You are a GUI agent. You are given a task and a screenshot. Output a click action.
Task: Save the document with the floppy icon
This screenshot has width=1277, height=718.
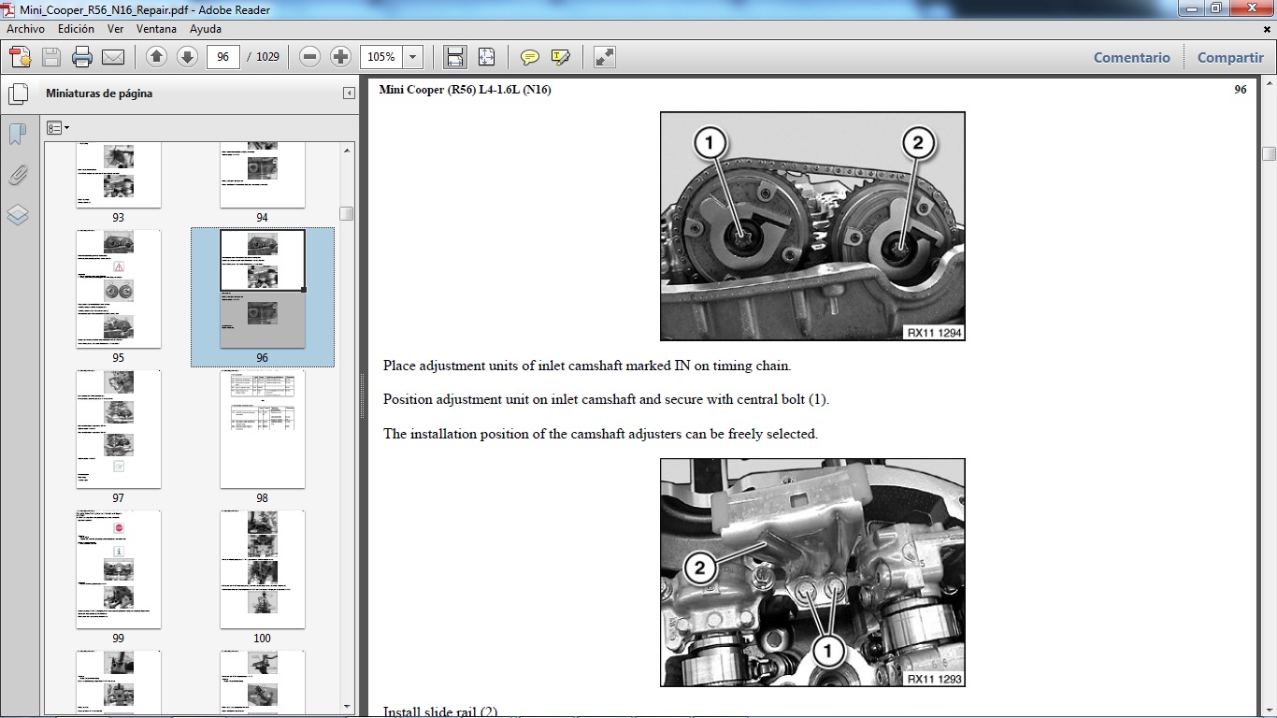tap(51, 57)
